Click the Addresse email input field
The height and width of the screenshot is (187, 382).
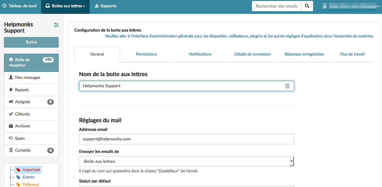[x=186, y=139]
